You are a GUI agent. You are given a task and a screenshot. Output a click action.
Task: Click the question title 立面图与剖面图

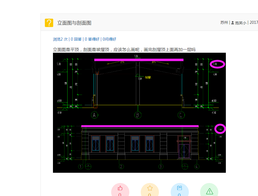[x=74, y=23]
